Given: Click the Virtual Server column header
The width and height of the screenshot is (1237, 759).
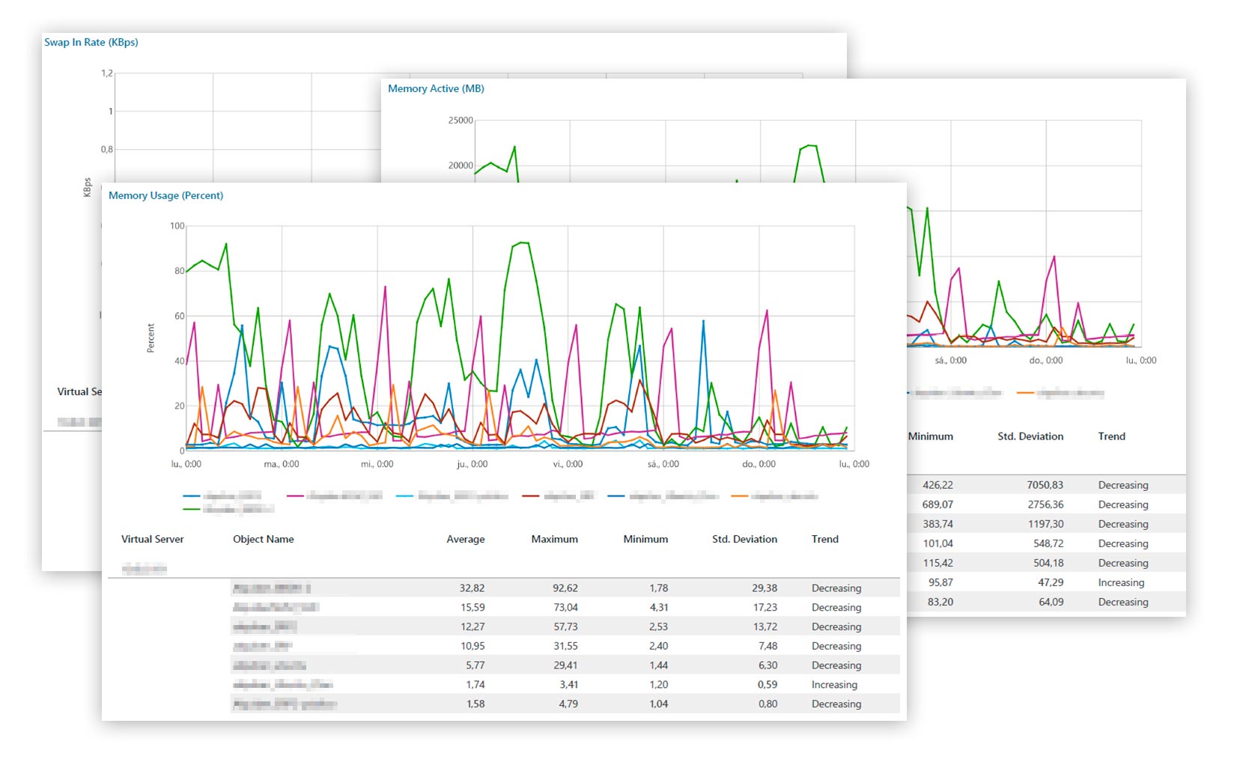Looking at the screenshot, I should 152,539.
